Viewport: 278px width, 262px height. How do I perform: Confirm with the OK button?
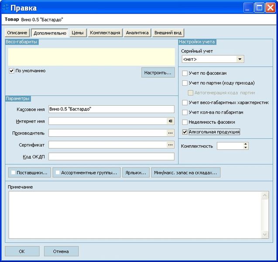pos(22,251)
